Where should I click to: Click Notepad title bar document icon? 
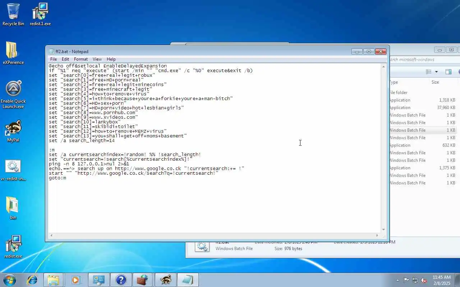(51, 51)
